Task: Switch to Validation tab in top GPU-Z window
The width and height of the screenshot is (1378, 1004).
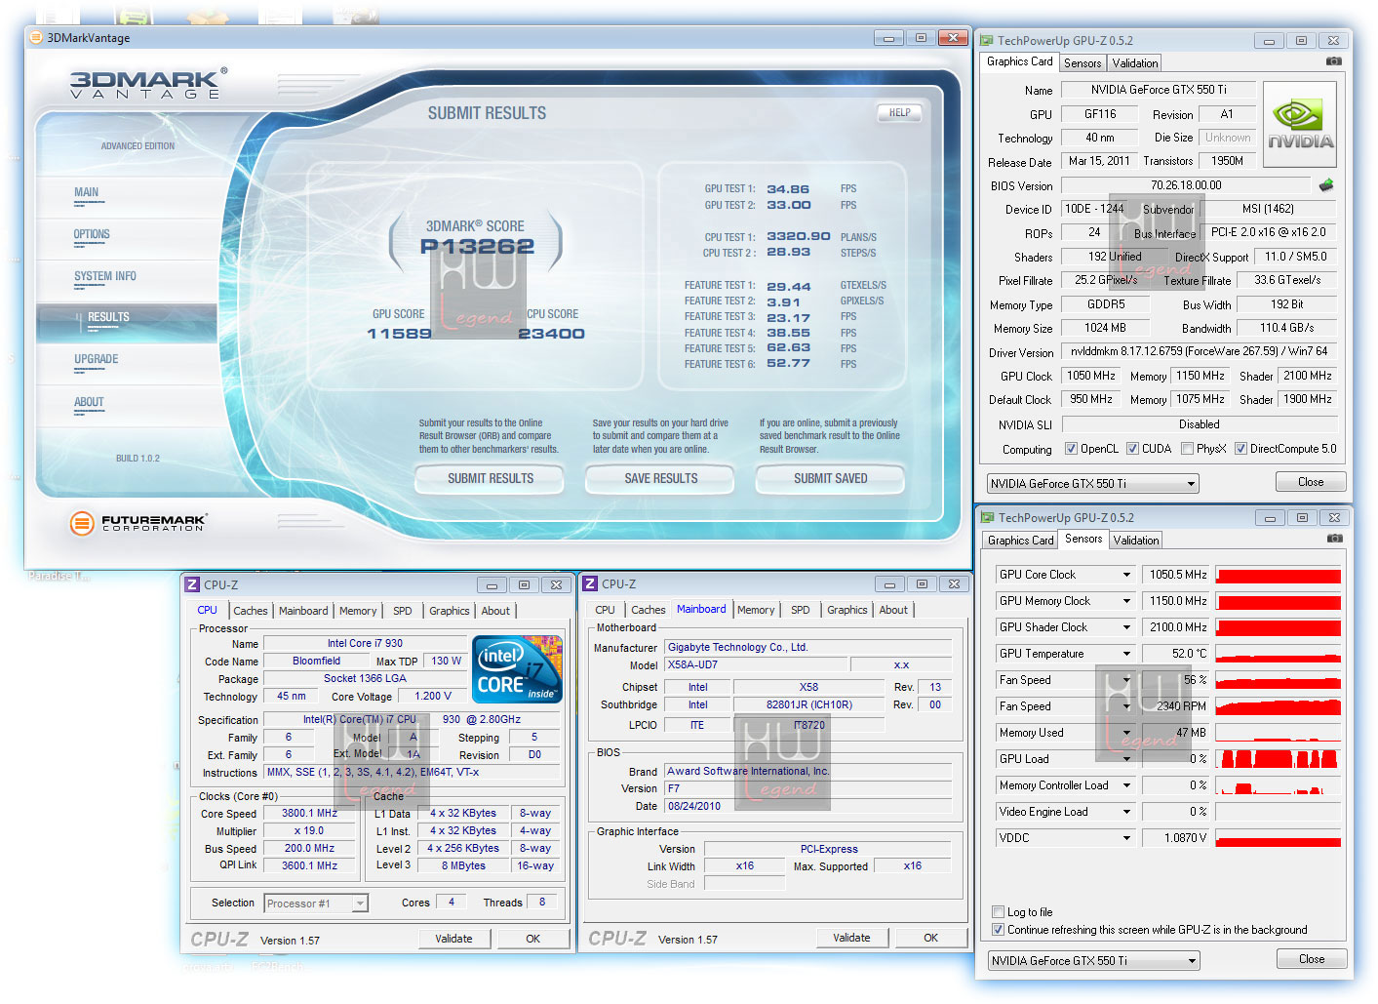Action: pos(1135,63)
